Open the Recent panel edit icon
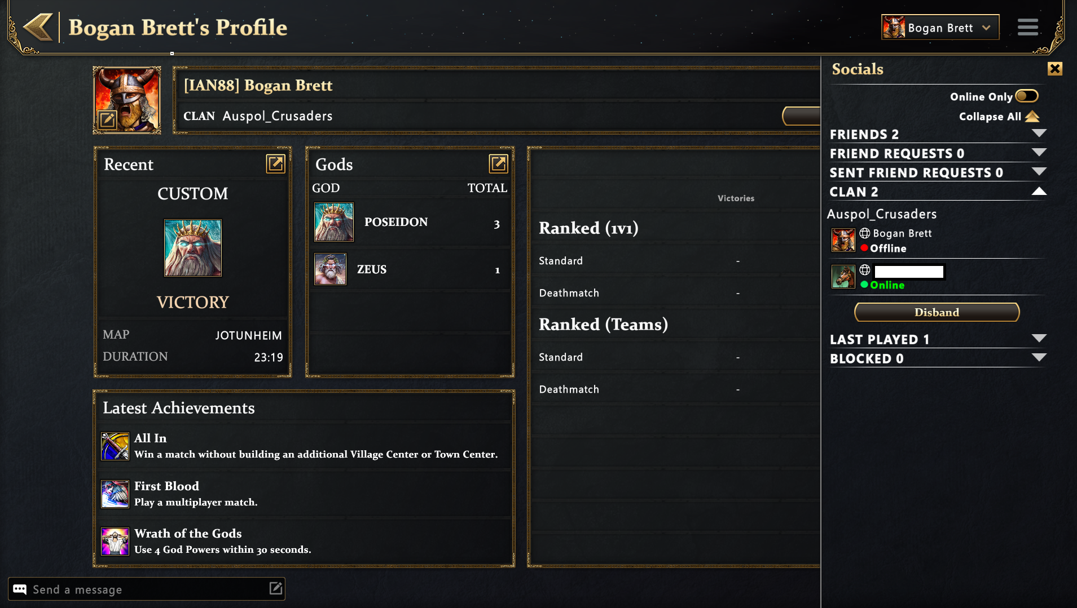 pos(275,164)
